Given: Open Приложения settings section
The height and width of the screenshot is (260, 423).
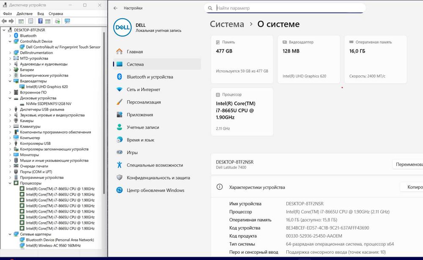Looking at the screenshot, I should (157, 114).
